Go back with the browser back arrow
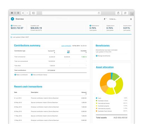Image resolution: width=146 pixels, height=124 pixels. (23, 13)
